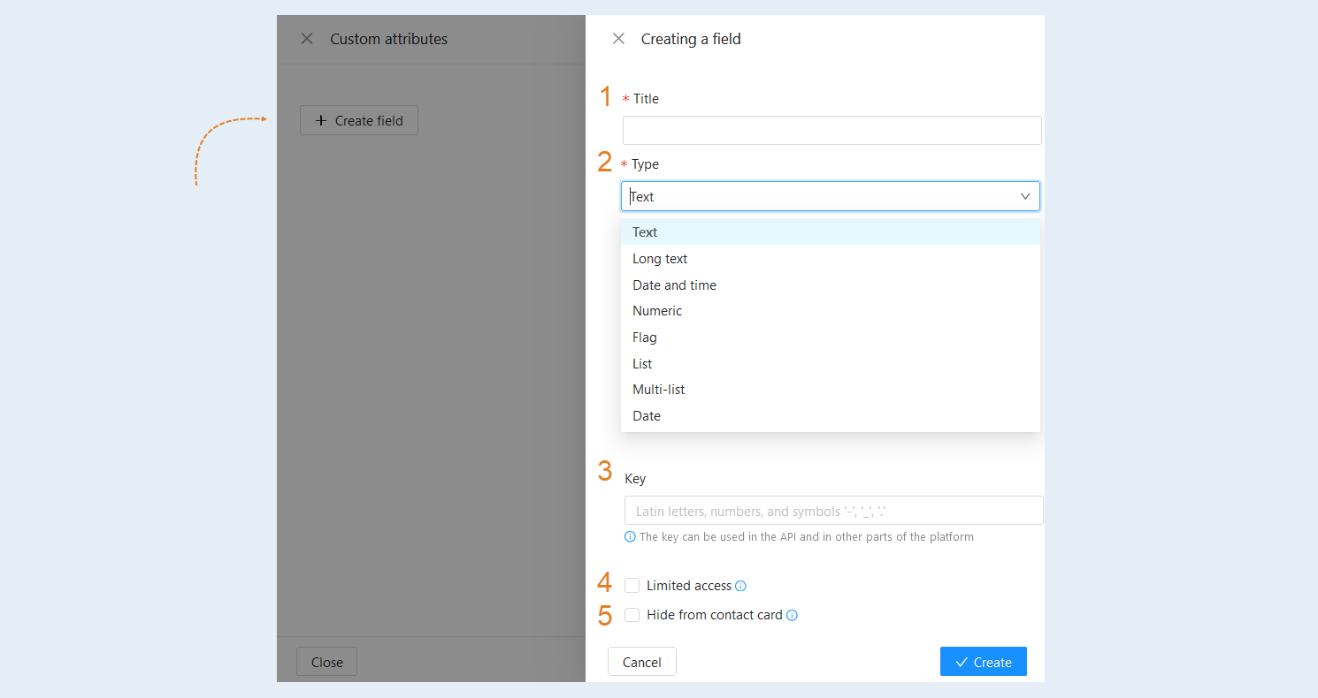Click info icon before the key hint text
The height and width of the screenshot is (698, 1318).
click(x=630, y=536)
